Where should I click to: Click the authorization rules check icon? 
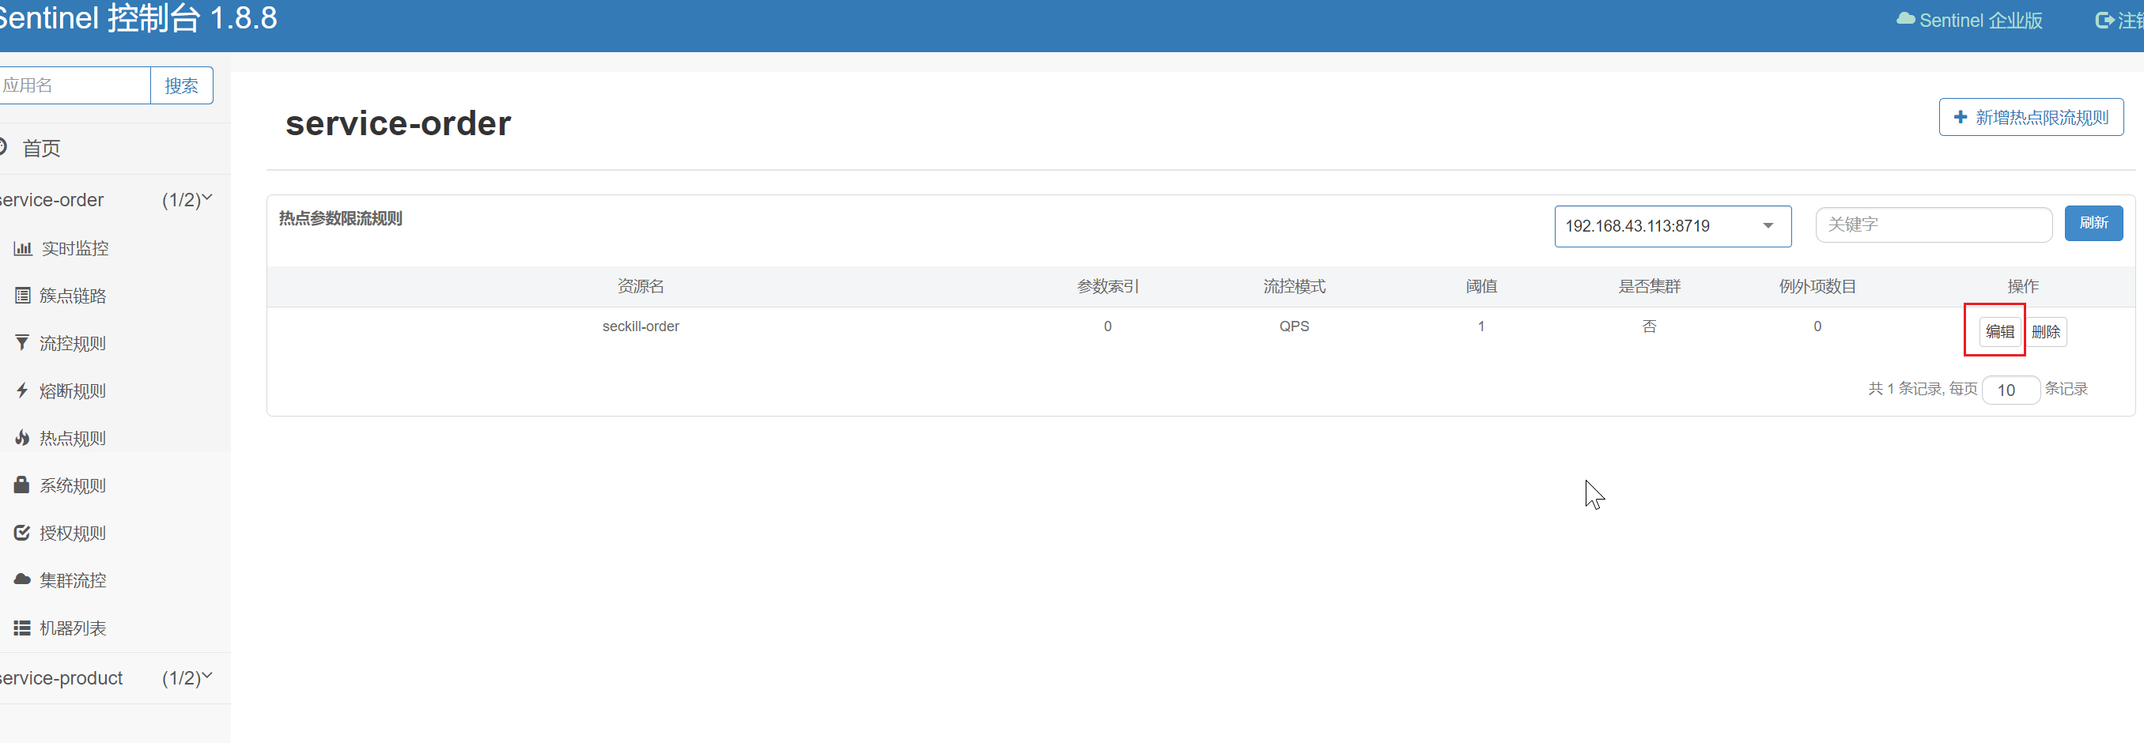click(22, 533)
